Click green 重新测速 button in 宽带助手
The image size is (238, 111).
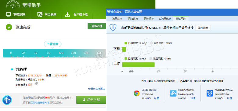click(x=97, y=26)
